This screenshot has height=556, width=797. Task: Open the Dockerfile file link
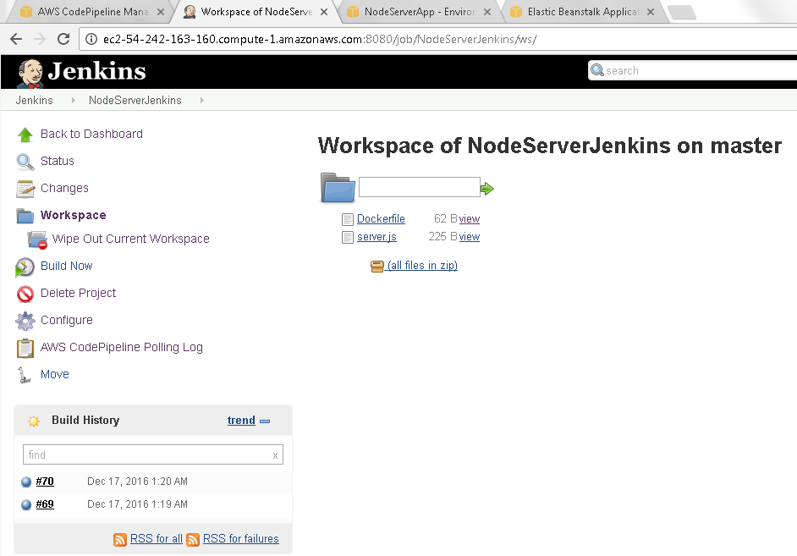(x=381, y=218)
